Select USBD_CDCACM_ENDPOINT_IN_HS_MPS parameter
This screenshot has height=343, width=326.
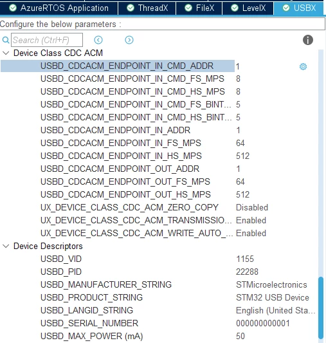click(x=121, y=156)
